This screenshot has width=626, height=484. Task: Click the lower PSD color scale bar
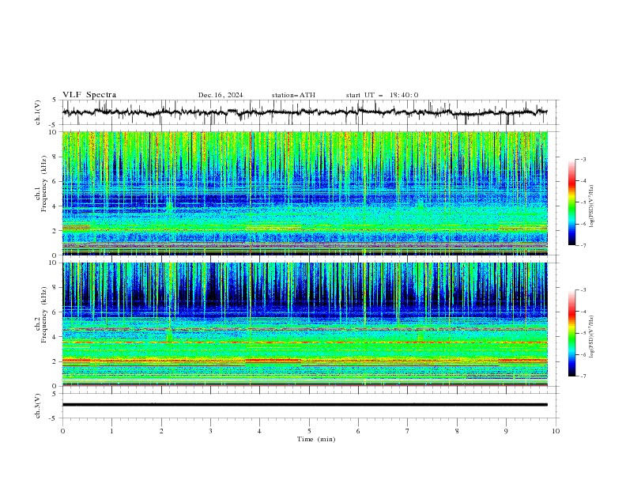(571, 333)
